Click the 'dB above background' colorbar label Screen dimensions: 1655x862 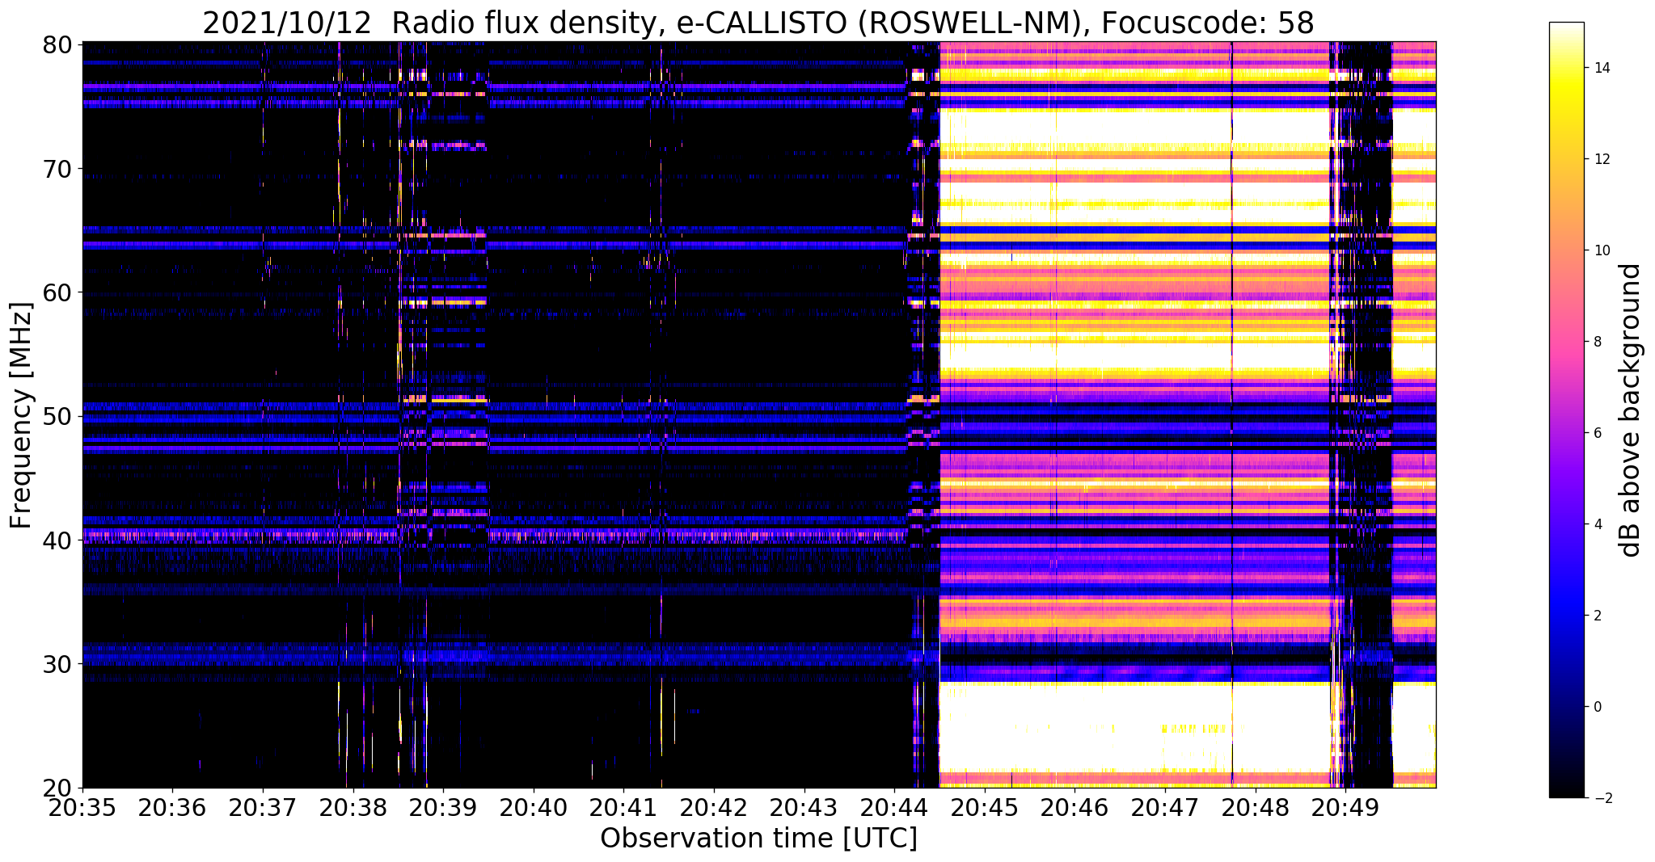[1630, 410]
